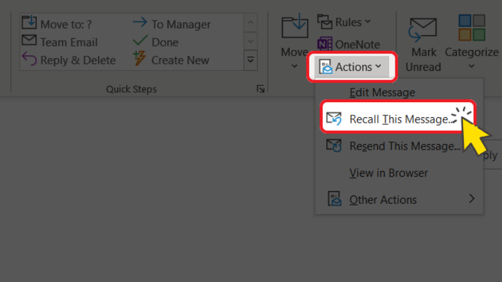
Task: Open the Actions dropdown button
Action: [x=351, y=66]
